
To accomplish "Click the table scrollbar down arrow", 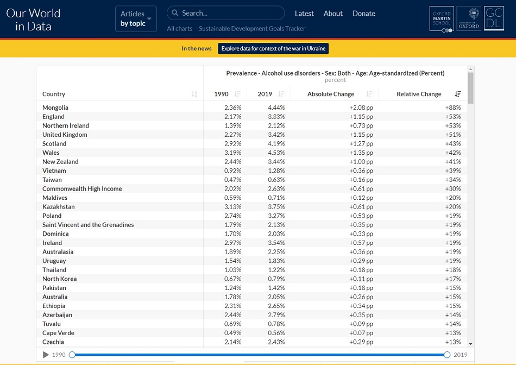I will coord(470,344).
